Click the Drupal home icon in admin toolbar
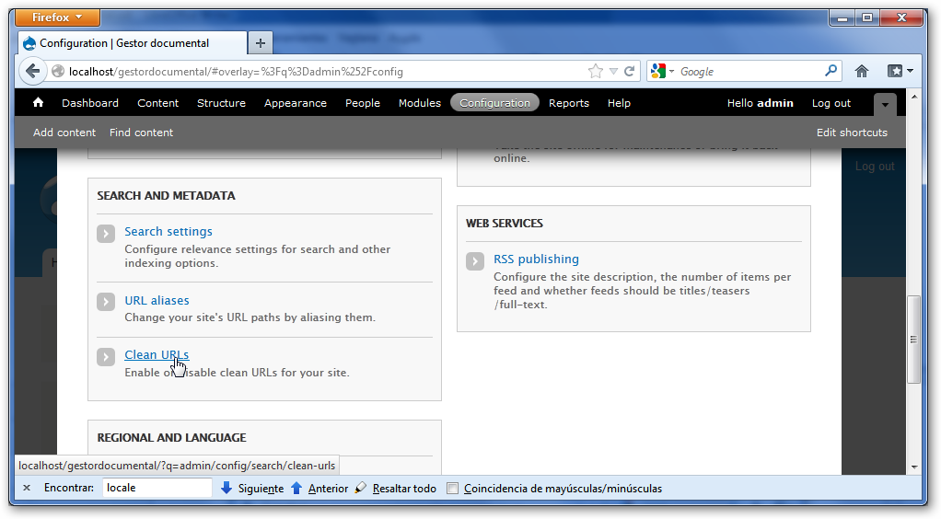The height and width of the screenshot is (519, 941). tap(38, 103)
